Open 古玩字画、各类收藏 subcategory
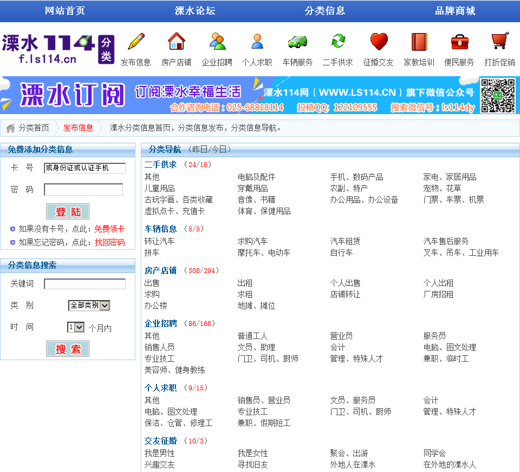Viewport: 520px width, 472px height. tap(178, 200)
